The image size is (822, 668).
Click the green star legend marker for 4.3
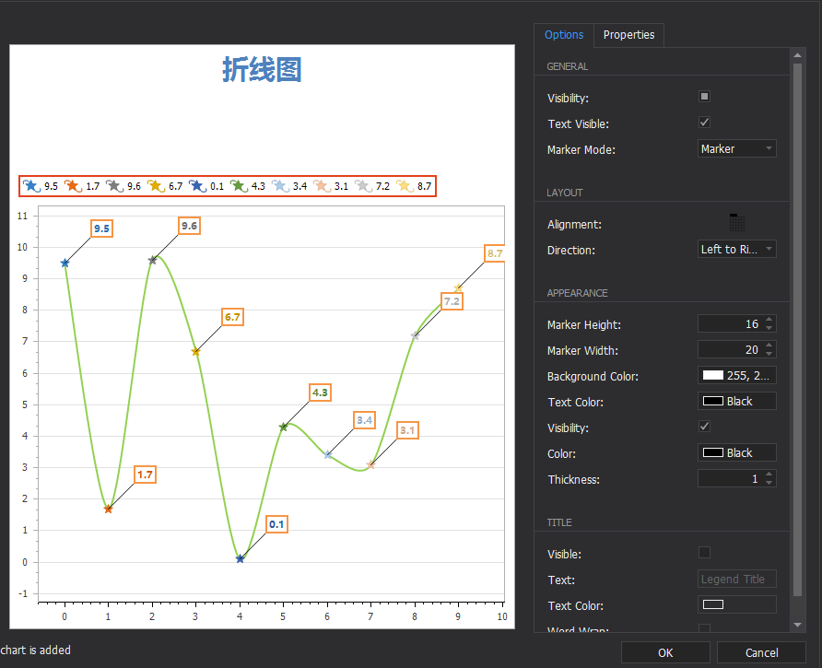239,185
